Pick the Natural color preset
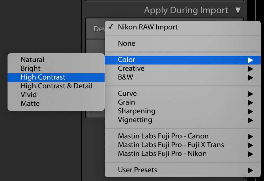The image size is (264, 181). click(32, 59)
